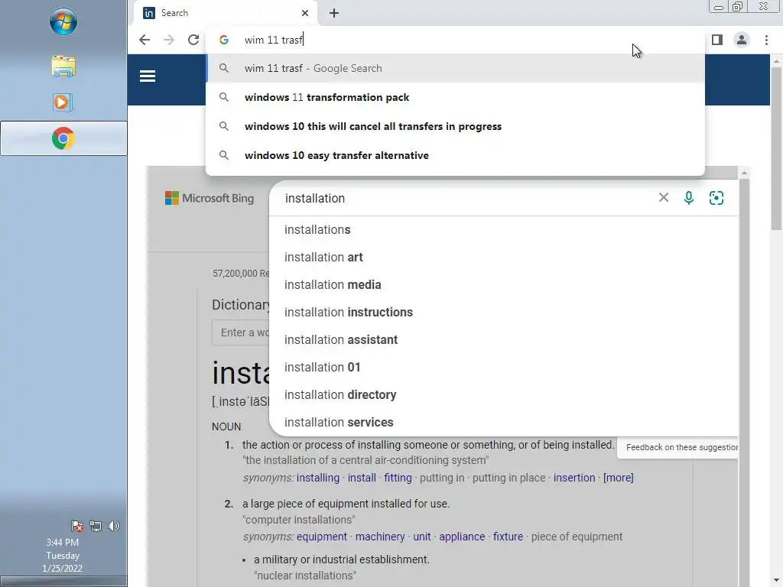Click the Bing search input field
Image resolution: width=783 pixels, height=587 pixels.
pos(464,198)
